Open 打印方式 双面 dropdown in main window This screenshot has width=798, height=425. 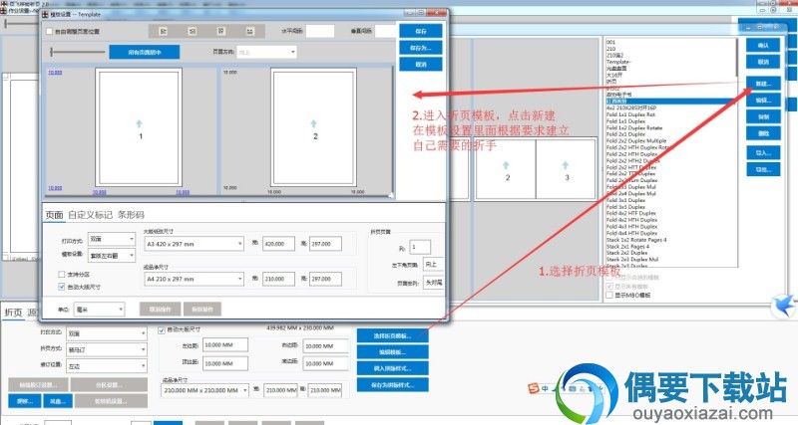tap(107, 333)
